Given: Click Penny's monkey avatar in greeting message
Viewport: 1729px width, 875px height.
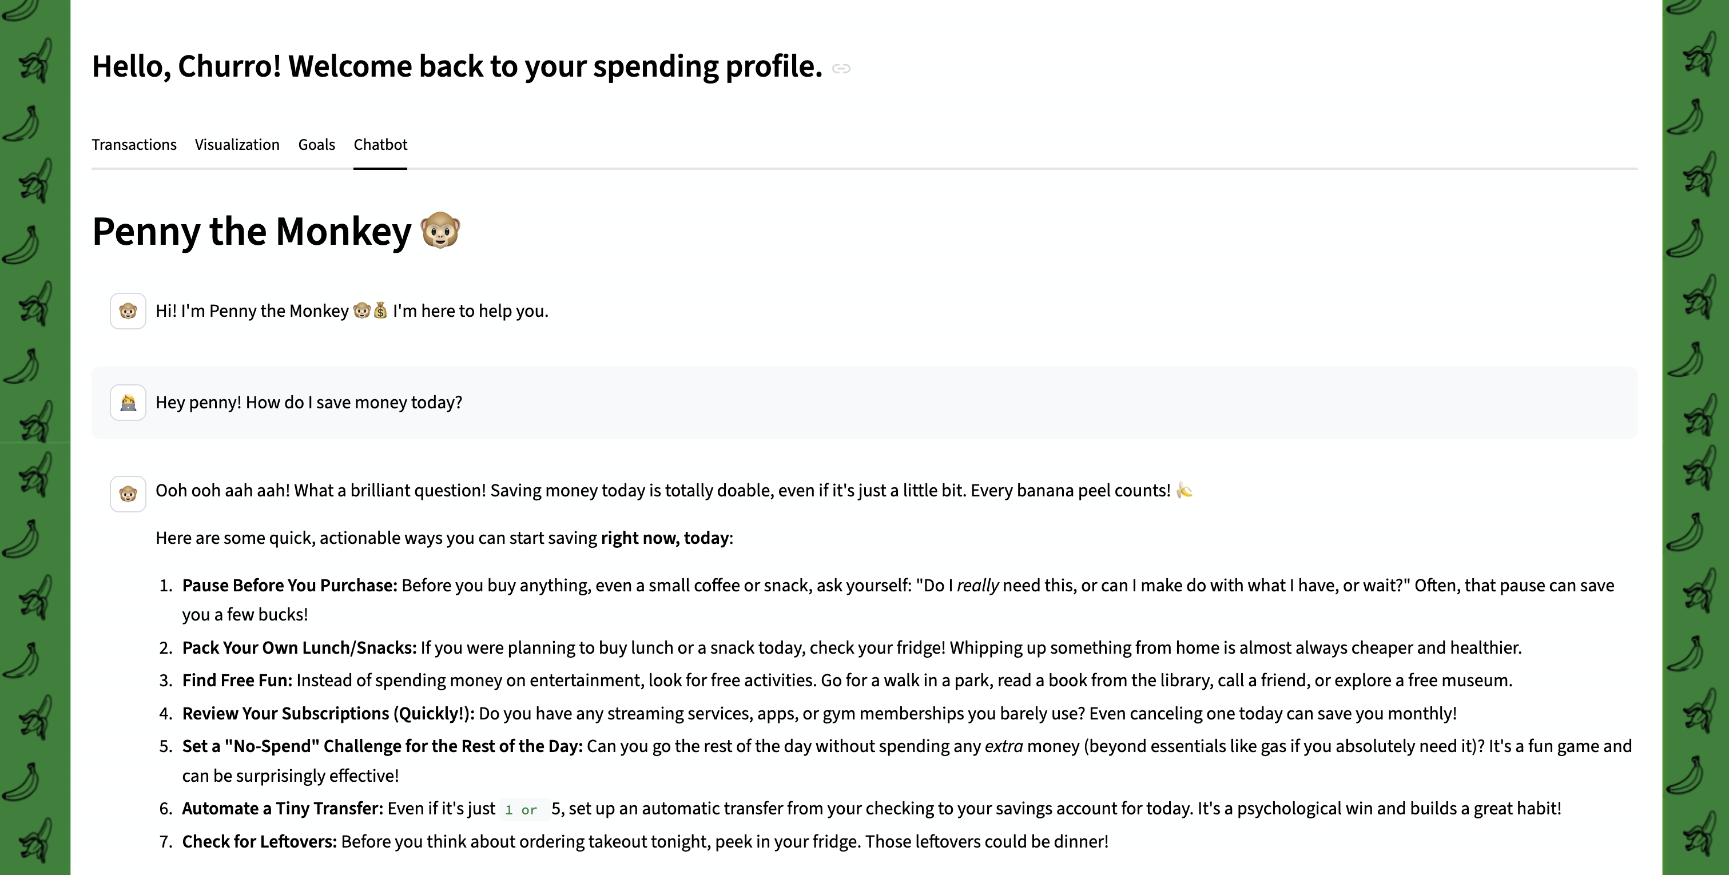Looking at the screenshot, I should point(128,311).
